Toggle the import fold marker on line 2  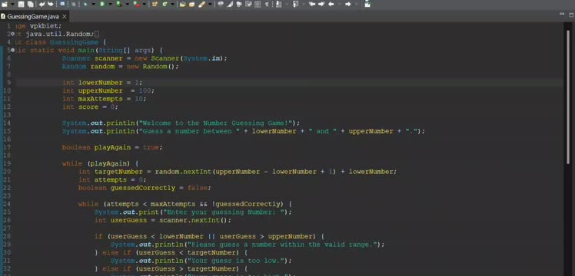pos(12,34)
